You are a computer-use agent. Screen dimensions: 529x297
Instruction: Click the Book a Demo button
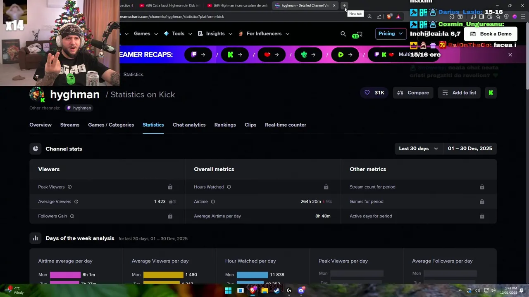pyautogui.click(x=491, y=34)
